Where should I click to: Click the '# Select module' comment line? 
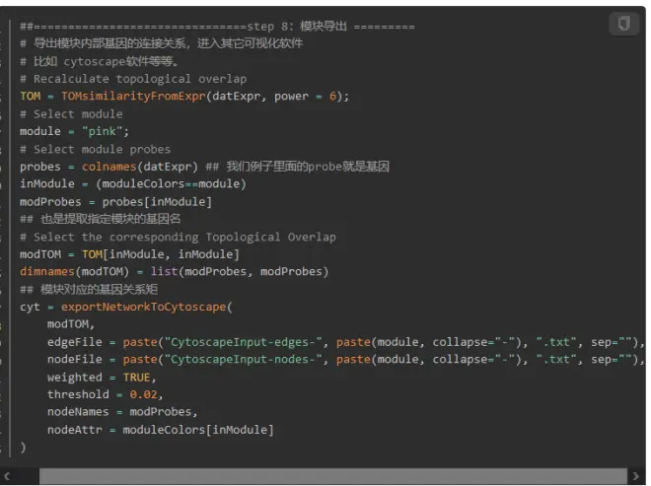point(71,114)
